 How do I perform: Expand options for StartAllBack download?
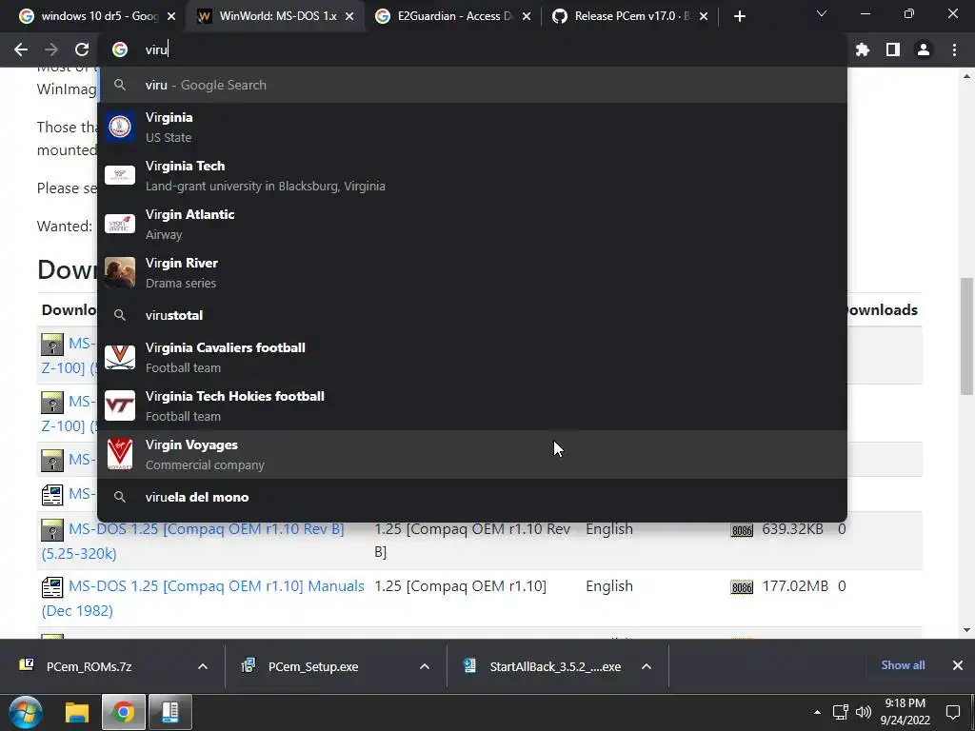(x=647, y=666)
